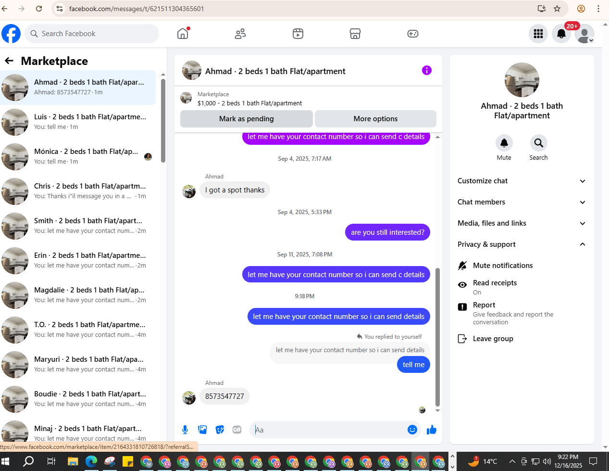
Task: Bookmark this page with the star icon
Action: pyautogui.click(x=557, y=9)
